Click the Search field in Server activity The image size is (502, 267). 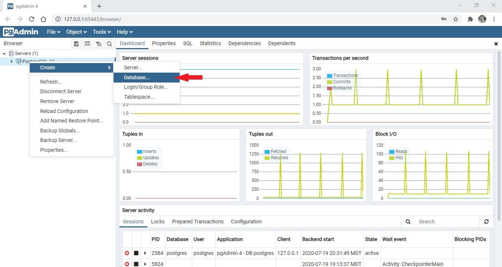click(447, 222)
